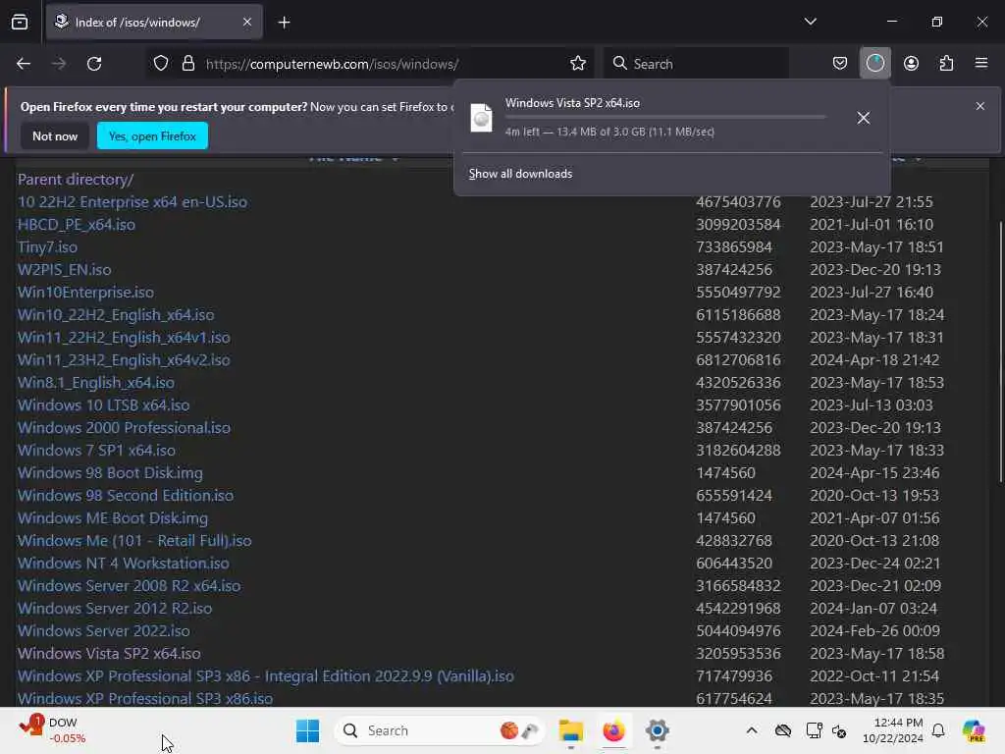Reload the current page
The width and height of the screenshot is (1005, 754).
pyautogui.click(x=94, y=64)
